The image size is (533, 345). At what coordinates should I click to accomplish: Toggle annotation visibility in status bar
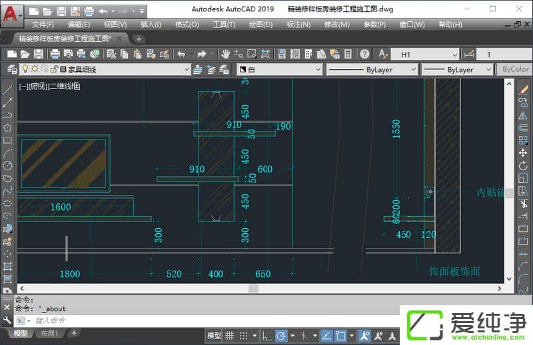[364, 336]
